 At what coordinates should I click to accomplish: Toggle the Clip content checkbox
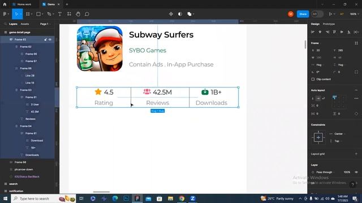click(313, 79)
